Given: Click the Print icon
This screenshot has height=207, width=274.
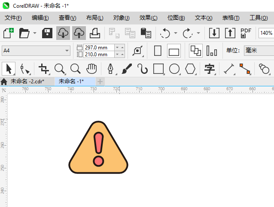Looking at the screenshot, I should tap(95, 33).
